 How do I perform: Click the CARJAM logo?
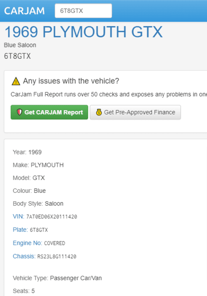click(x=24, y=11)
